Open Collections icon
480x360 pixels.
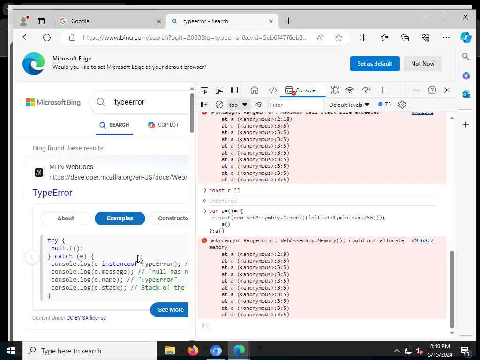coord(405,37)
